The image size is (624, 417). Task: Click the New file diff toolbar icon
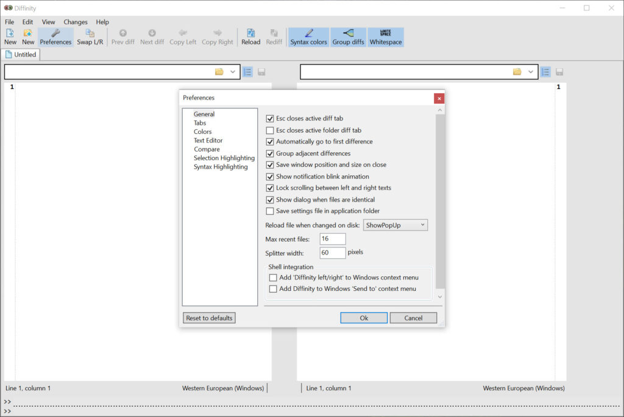point(10,37)
